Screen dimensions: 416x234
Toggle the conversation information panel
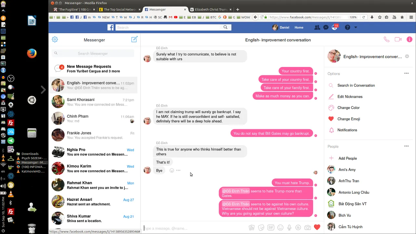[x=409, y=40]
